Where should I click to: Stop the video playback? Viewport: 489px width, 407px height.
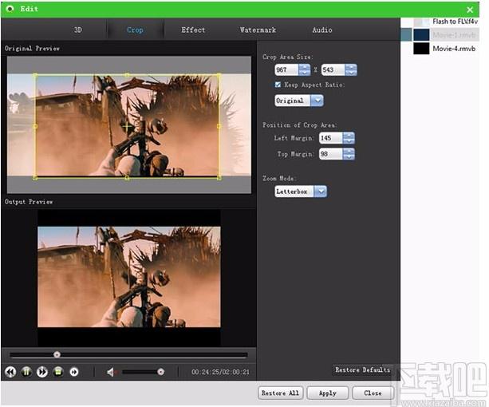coord(58,372)
